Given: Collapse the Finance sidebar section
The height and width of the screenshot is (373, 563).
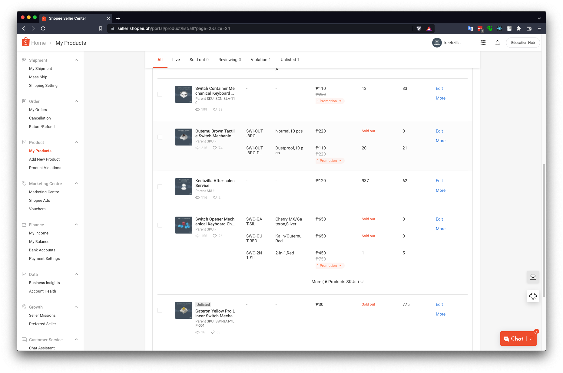Looking at the screenshot, I should (76, 225).
